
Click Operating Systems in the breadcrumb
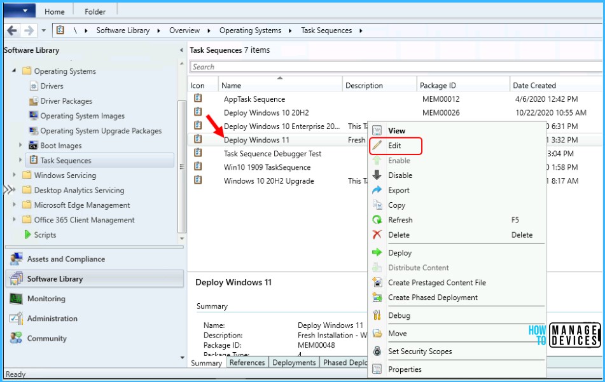click(250, 31)
